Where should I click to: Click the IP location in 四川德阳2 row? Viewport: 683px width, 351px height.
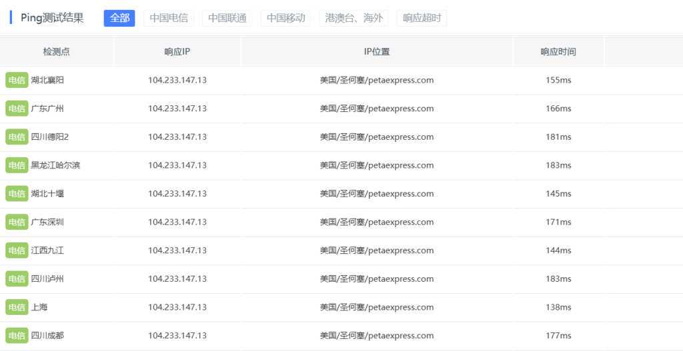click(x=377, y=137)
